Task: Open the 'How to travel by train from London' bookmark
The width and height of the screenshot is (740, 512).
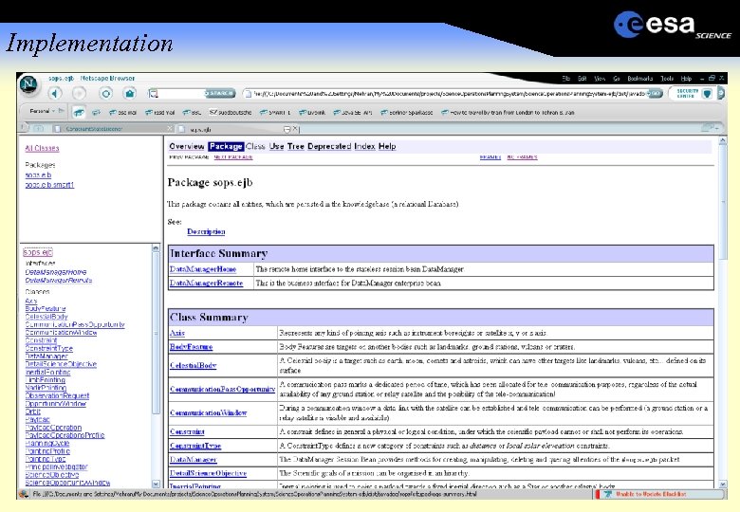Action: point(508,112)
